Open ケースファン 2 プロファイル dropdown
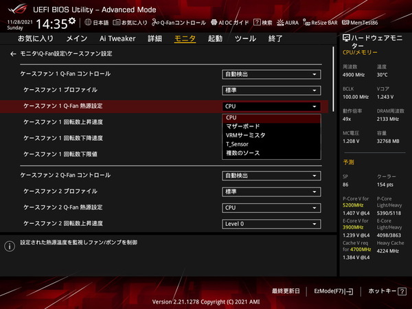This screenshot has width=412, height=309. (x=271, y=192)
